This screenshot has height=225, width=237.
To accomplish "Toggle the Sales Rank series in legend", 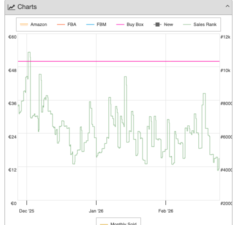I will (200, 24).
